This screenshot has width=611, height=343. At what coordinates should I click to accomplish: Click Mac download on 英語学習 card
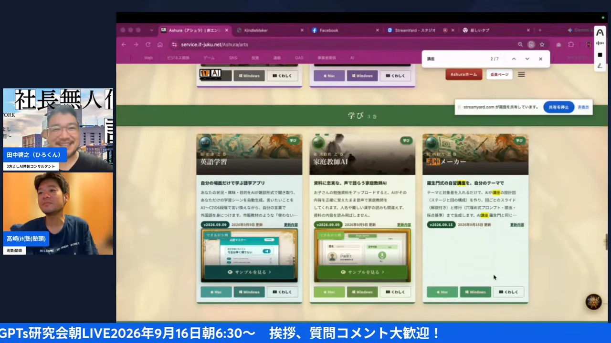point(216,292)
